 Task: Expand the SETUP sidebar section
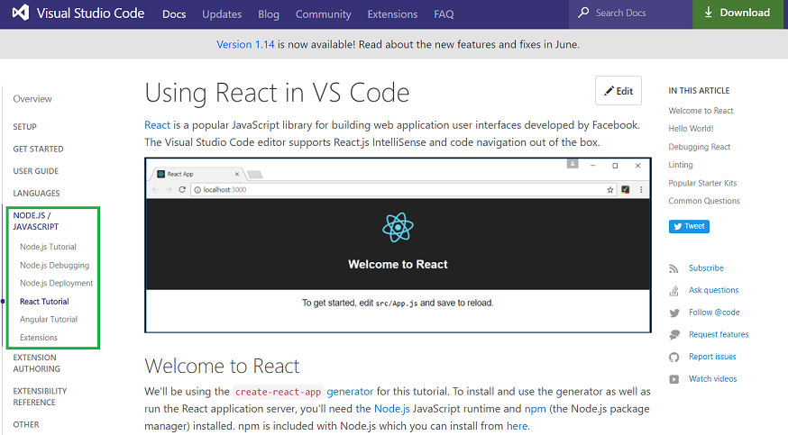[x=24, y=127]
